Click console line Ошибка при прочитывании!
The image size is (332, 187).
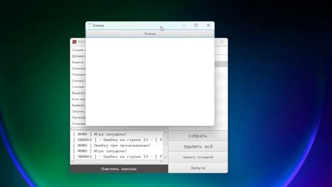tap(122, 145)
